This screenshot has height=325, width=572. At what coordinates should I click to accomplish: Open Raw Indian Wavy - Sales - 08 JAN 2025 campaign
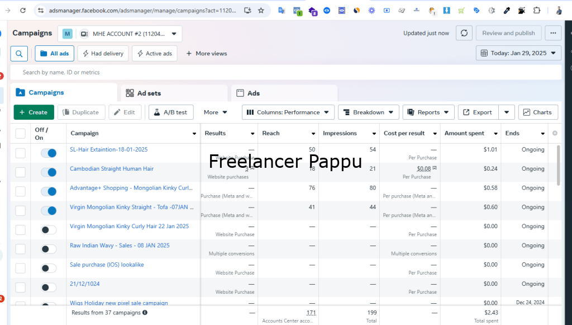click(120, 246)
